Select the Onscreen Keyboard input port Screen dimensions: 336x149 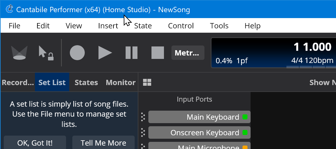tap(199, 132)
